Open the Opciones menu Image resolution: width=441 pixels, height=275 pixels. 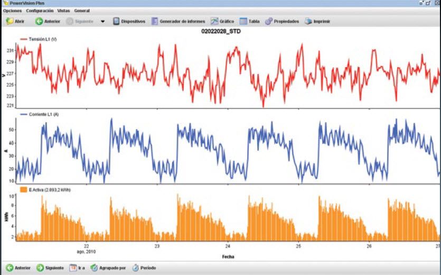(x=12, y=11)
